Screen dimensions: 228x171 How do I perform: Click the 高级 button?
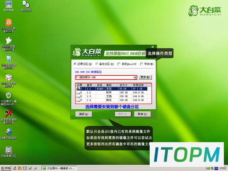[x=84, y=114]
